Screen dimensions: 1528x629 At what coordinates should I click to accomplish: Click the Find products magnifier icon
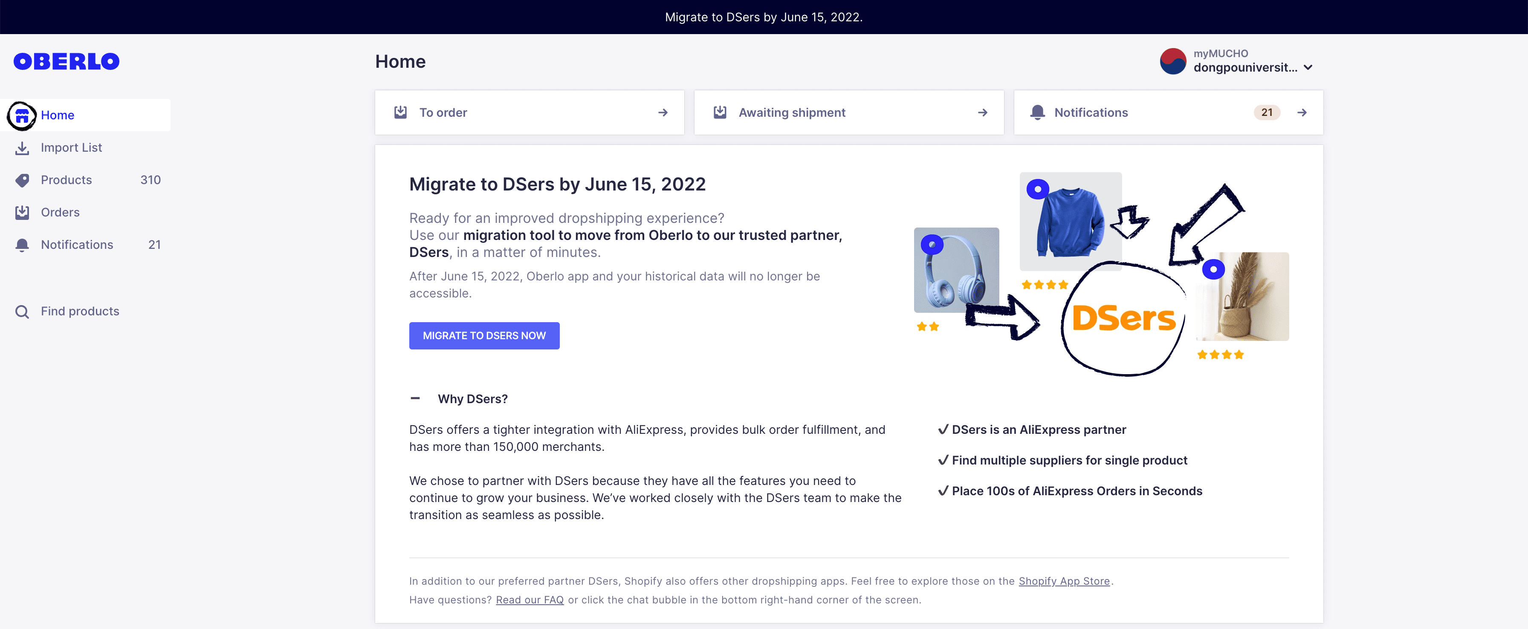[x=22, y=312]
